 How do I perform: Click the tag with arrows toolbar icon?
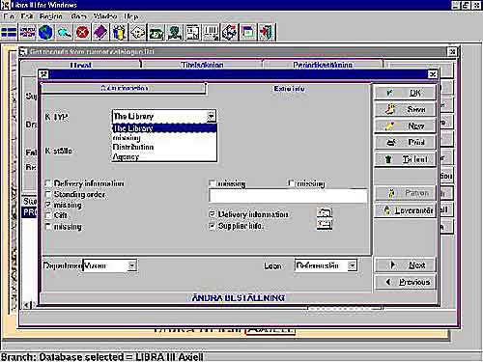(229, 32)
